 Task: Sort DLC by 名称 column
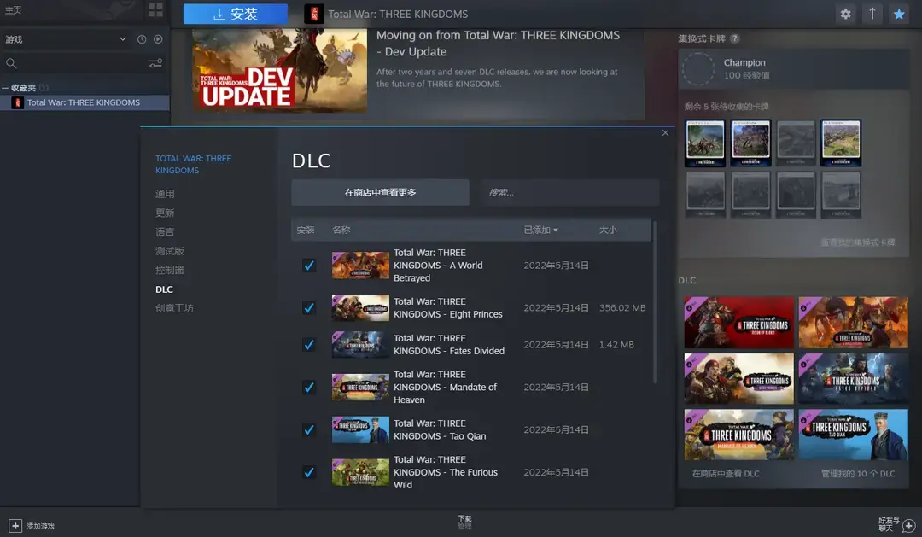pos(341,230)
